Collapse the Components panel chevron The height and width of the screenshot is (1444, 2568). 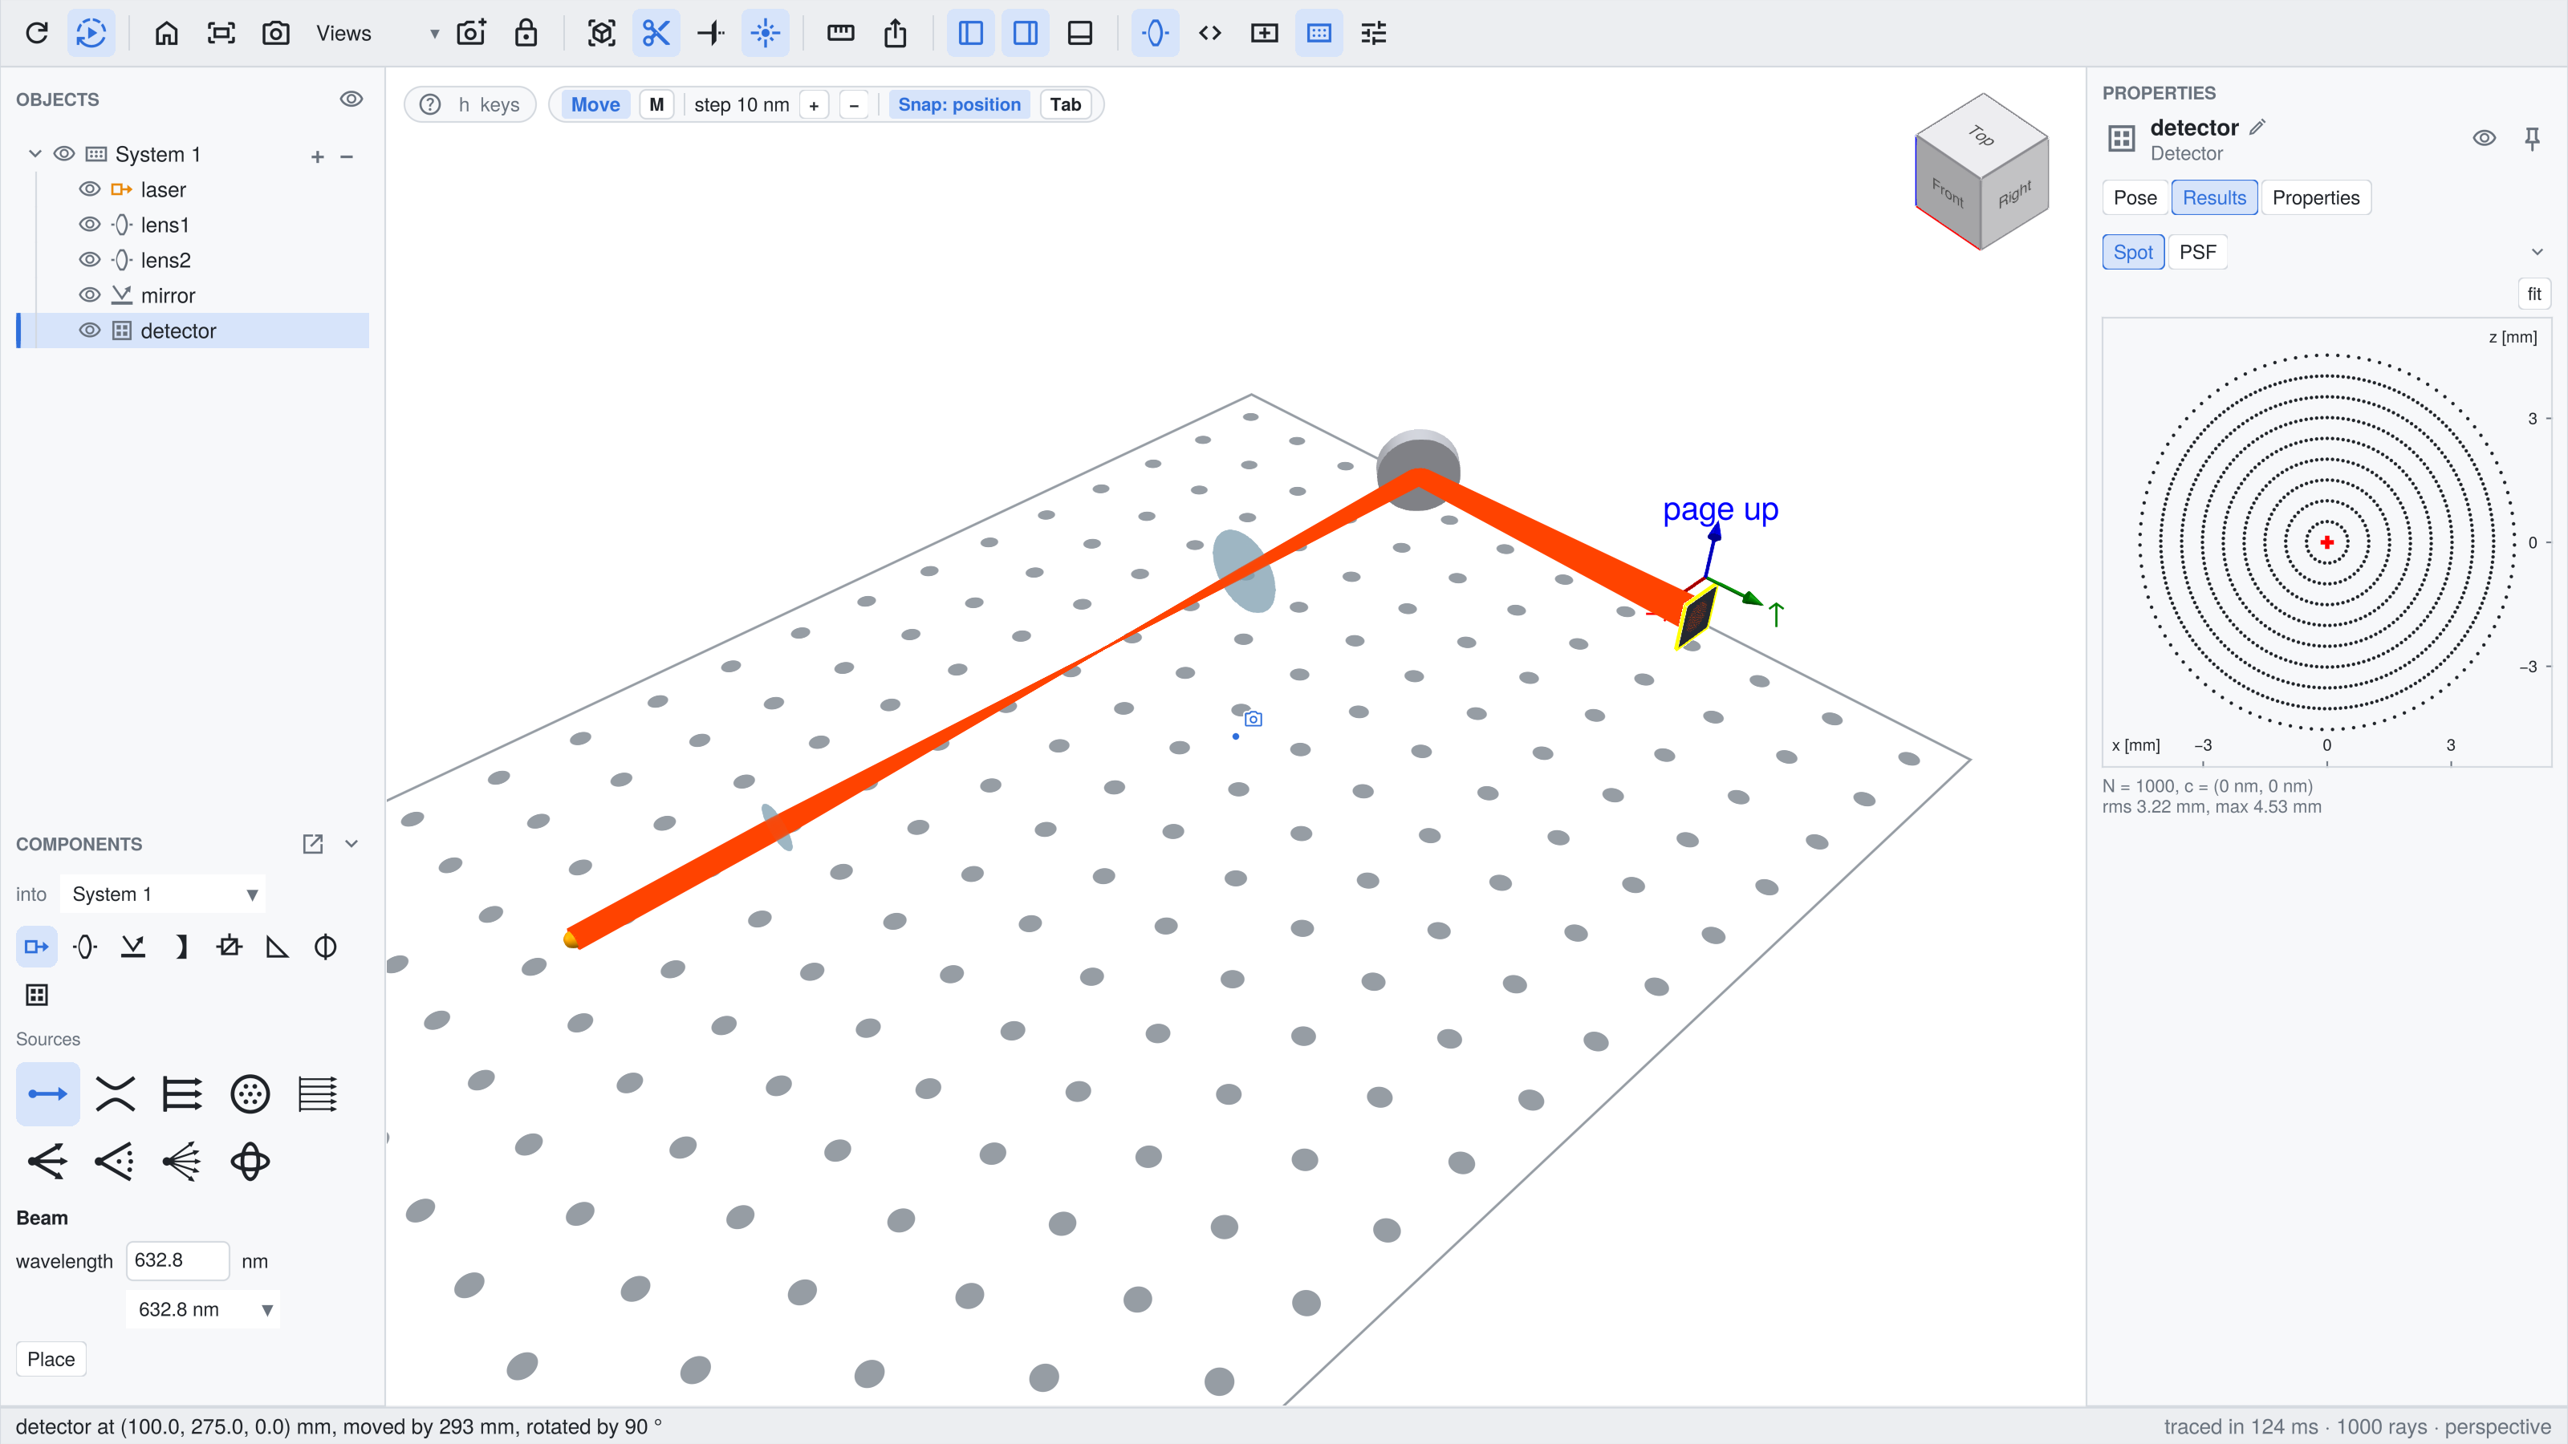(x=352, y=844)
